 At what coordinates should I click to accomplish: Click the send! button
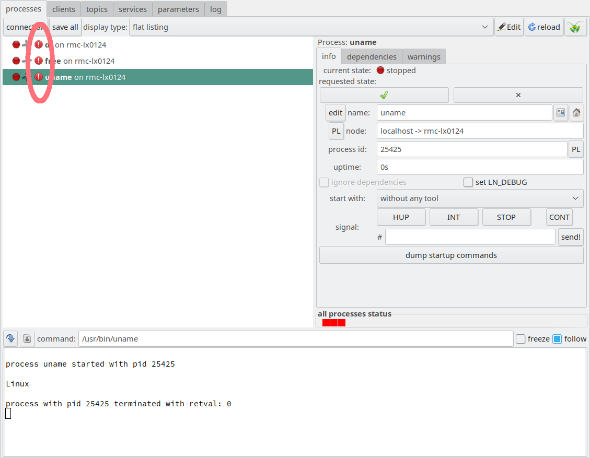click(x=571, y=237)
